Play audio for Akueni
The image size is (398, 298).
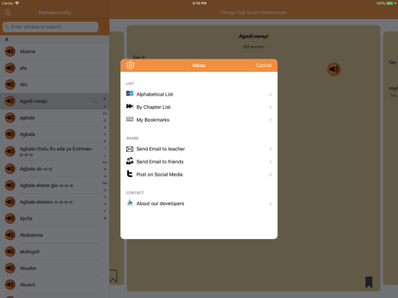tap(10, 284)
